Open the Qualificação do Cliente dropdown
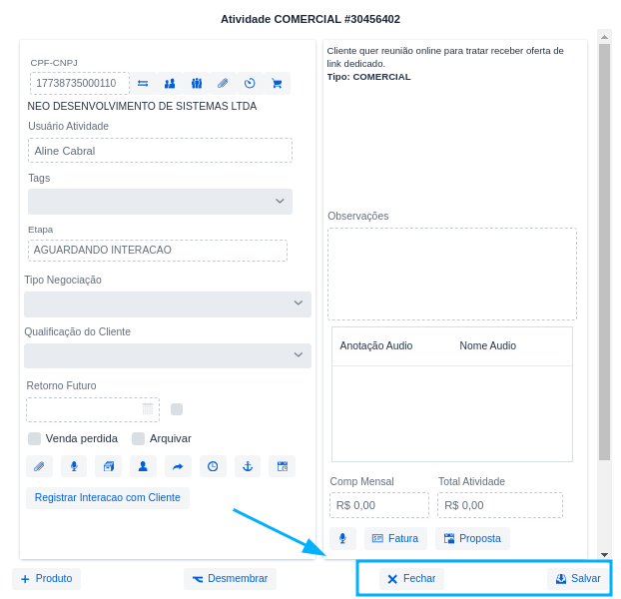 click(168, 355)
